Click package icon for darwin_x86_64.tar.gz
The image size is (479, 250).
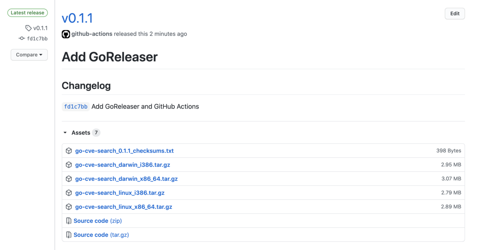(x=69, y=179)
